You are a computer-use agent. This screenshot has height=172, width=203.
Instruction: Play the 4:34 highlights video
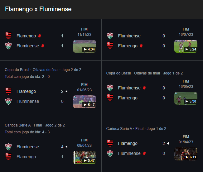click(x=85, y=46)
